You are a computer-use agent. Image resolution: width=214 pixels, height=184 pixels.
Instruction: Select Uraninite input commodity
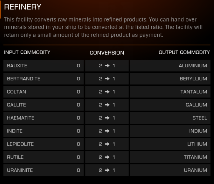(44, 170)
